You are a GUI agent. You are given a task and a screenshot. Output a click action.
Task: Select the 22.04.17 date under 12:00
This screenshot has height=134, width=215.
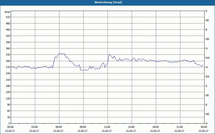[x=107, y=131]
